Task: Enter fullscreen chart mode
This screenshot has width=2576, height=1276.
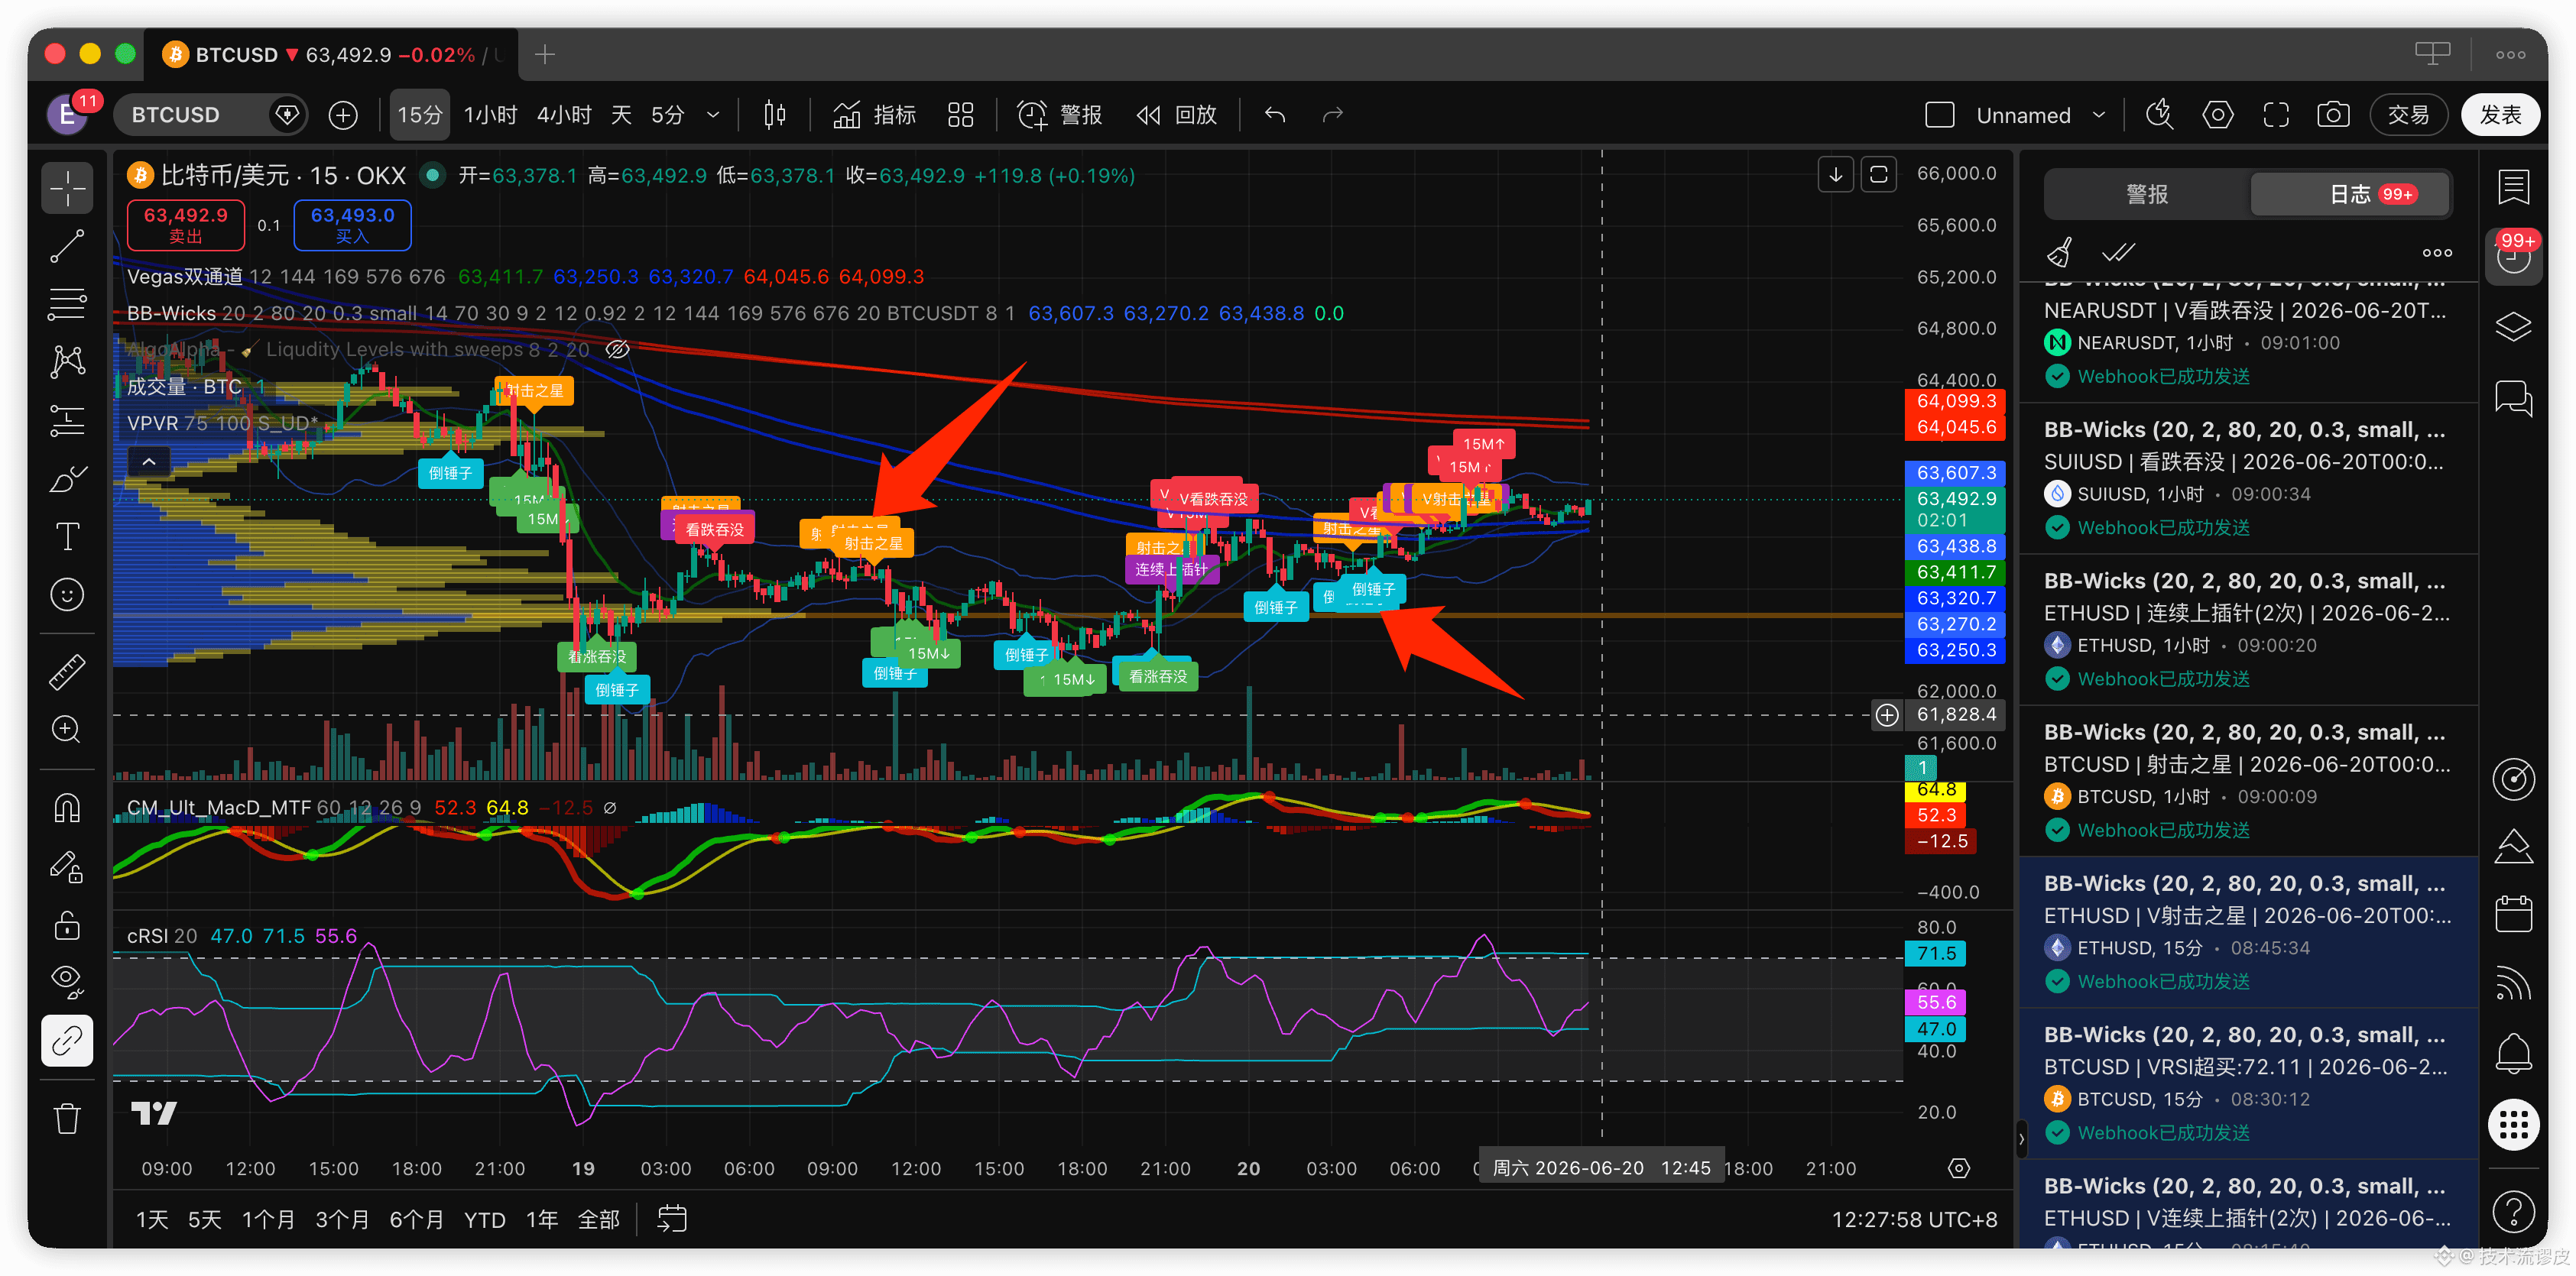Action: click(2275, 115)
